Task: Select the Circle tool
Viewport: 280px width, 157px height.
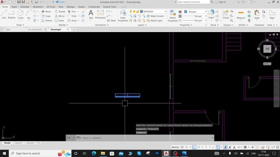Action: click(x=21, y=14)
